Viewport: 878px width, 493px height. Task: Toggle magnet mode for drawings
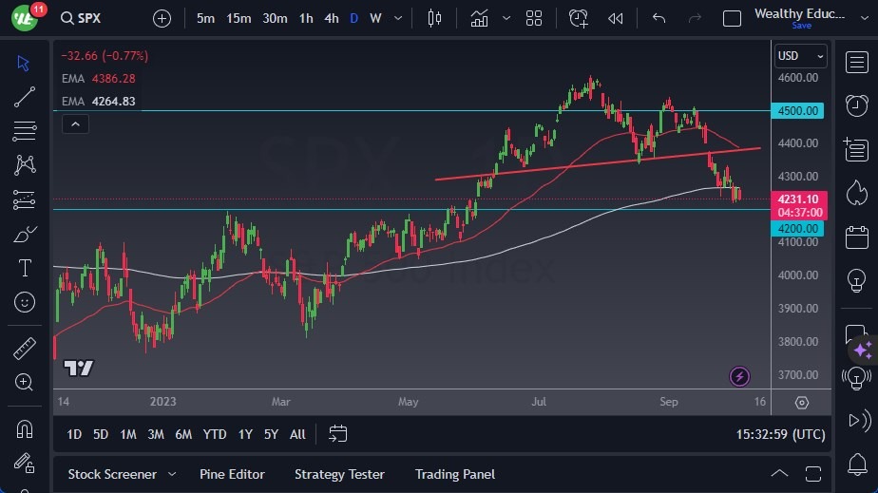(25, 429)
